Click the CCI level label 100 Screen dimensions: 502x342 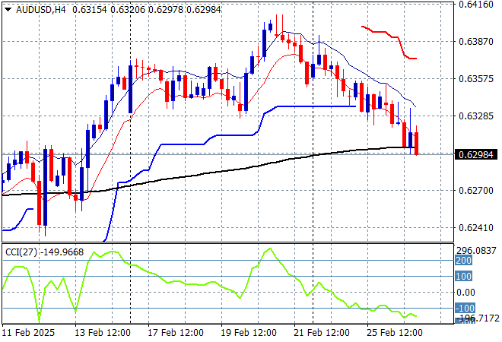pyautogui.click(x=463, y=276)
